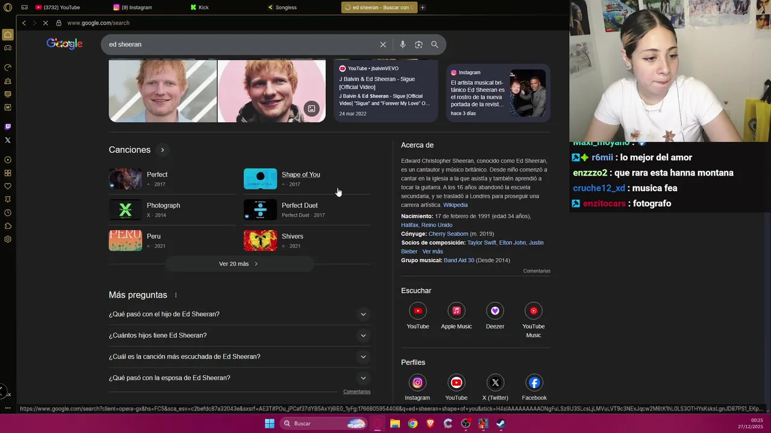Open the Band Aid 30 group link
The width and height of the screenshot is (771, 433).
(459, 260)
